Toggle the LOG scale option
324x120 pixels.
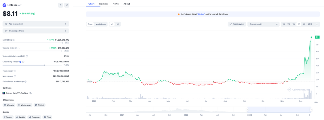pos(310,24)
